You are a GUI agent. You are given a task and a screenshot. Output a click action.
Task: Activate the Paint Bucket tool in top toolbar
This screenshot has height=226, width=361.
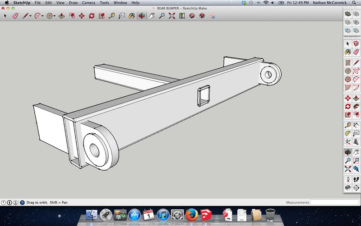(132, 16)
